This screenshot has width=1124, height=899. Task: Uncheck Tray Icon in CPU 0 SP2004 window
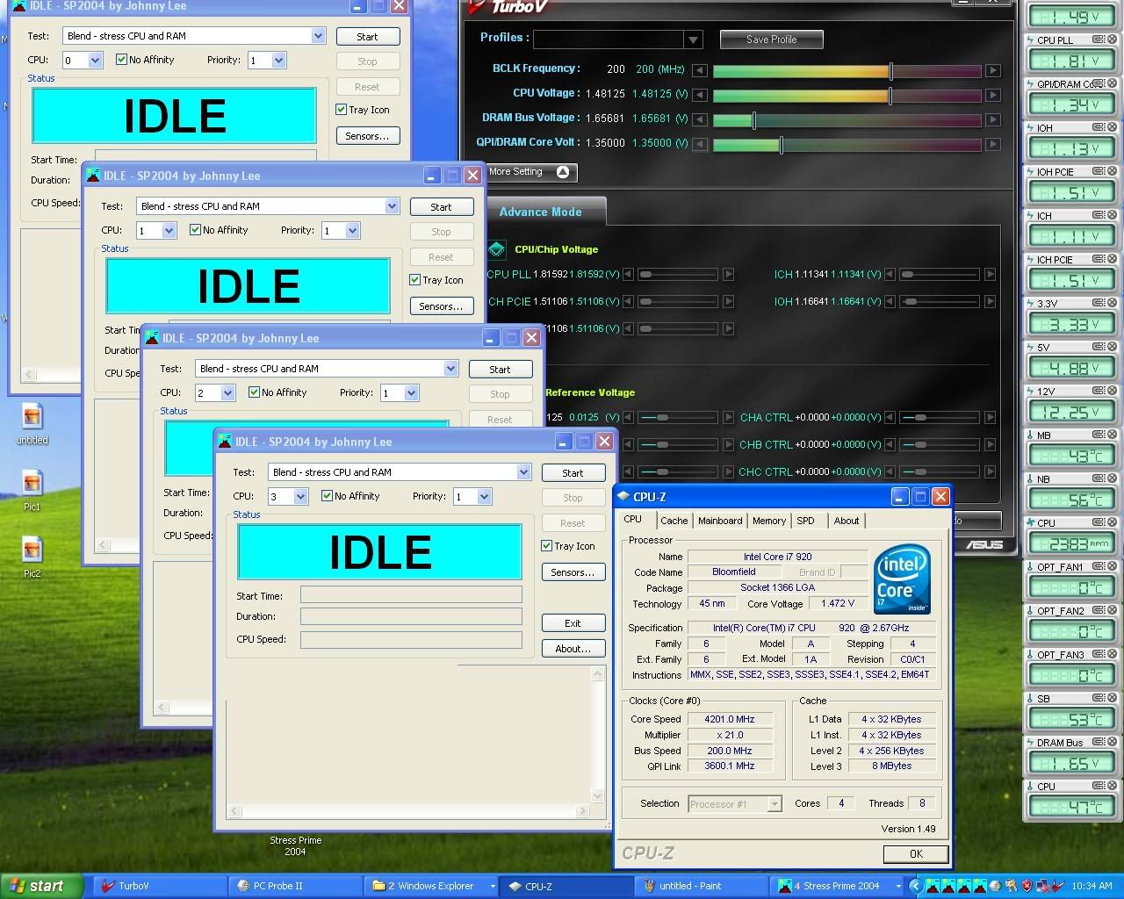coord(341,110)
